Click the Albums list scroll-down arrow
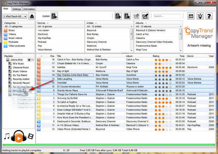218x154 pixels. 181,51
